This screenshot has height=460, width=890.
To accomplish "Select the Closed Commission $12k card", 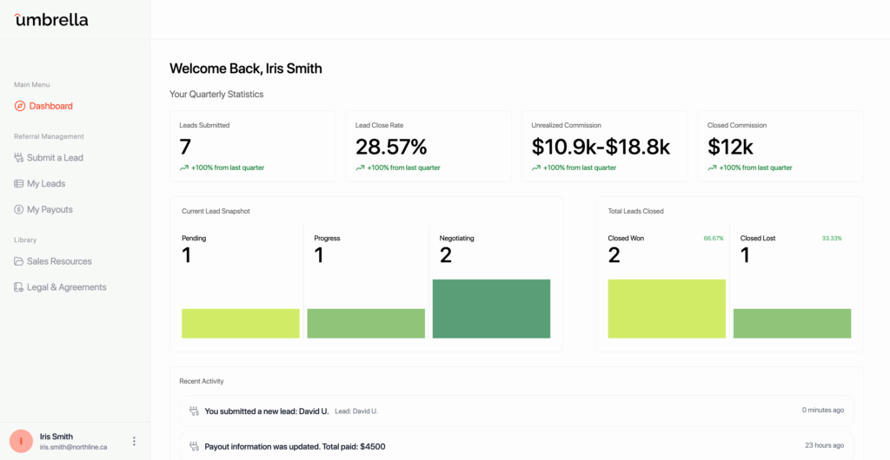I will [780, 146].
